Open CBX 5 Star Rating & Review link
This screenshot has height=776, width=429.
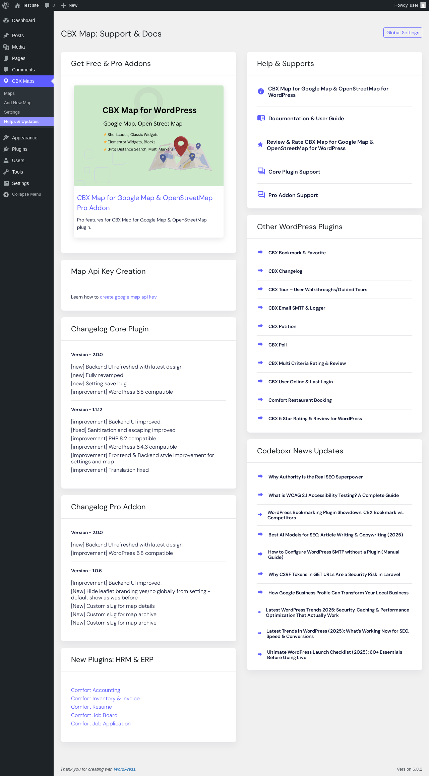click(315, 418)
